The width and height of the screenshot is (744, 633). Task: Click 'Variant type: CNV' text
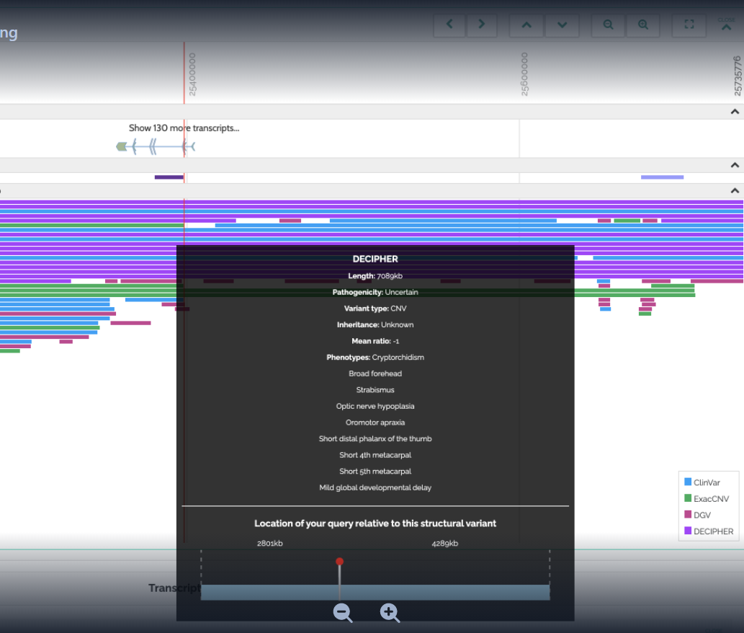coord(375,309)
